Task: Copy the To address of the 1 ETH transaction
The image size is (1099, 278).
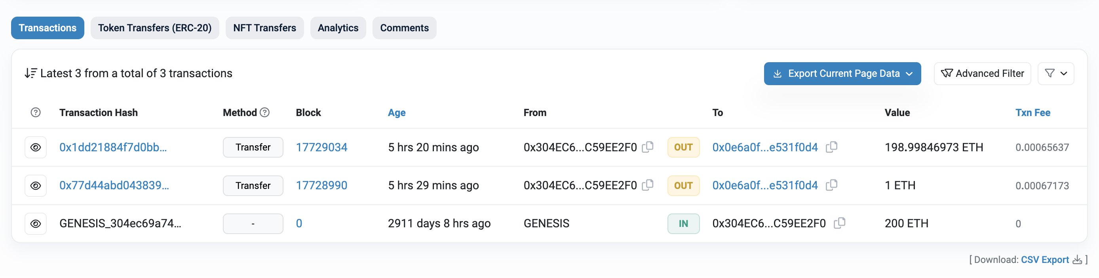Action: click(x=832, y=185)
